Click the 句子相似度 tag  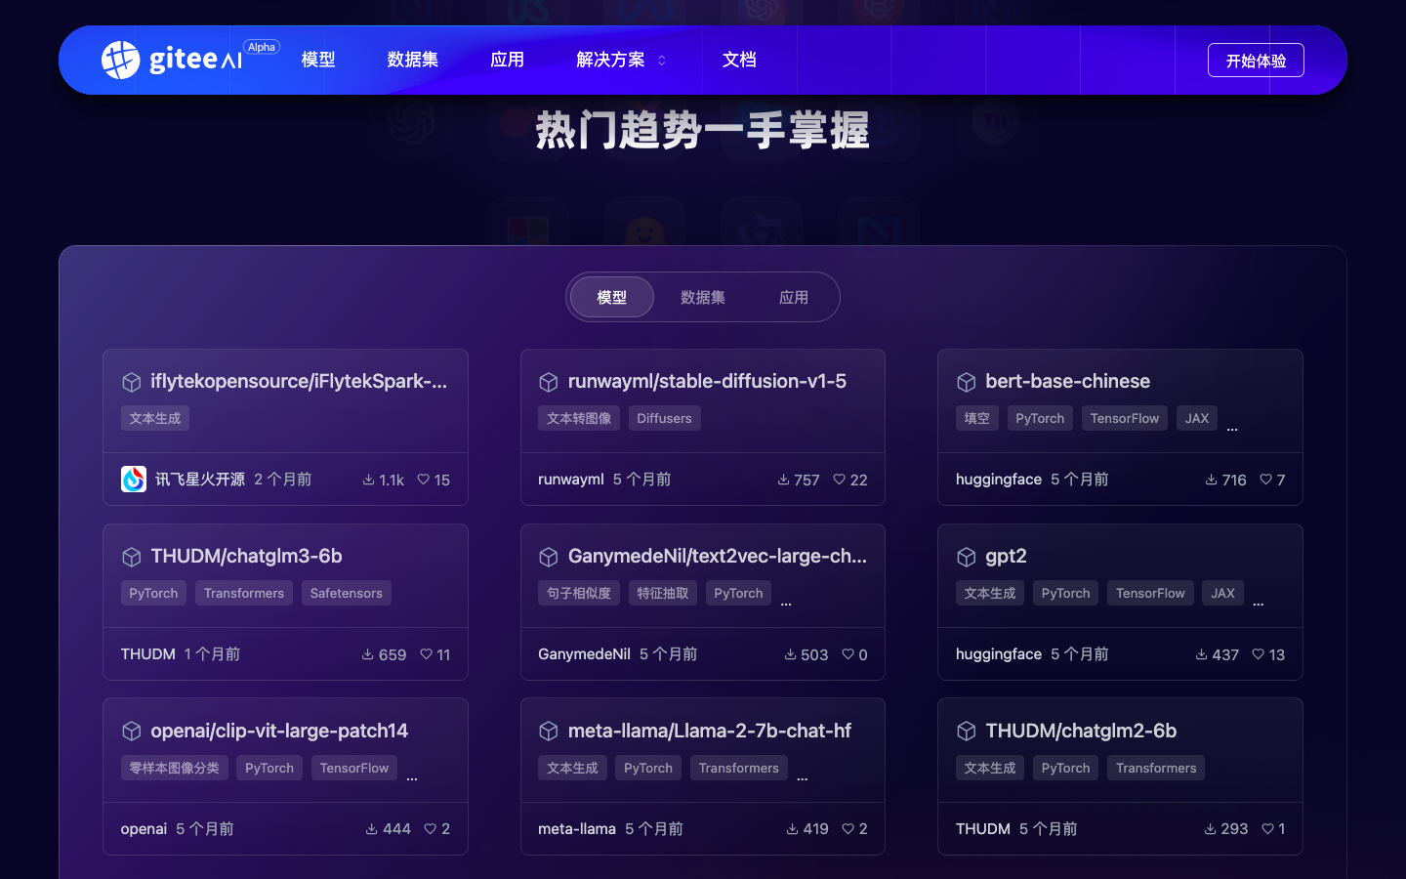coord(579,593)
